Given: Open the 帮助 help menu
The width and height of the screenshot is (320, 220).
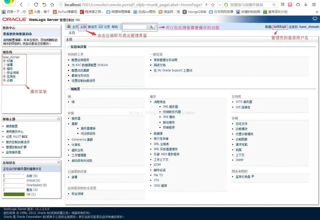Looking at the screenshot, I should click(x=115, y=27).
